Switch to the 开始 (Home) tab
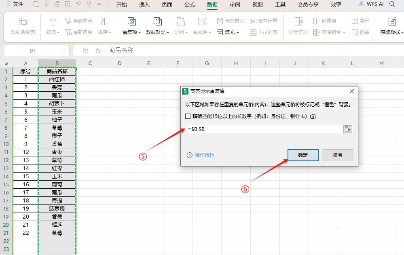Viewport: 404px width, 255px height. (x=121, y=5)
